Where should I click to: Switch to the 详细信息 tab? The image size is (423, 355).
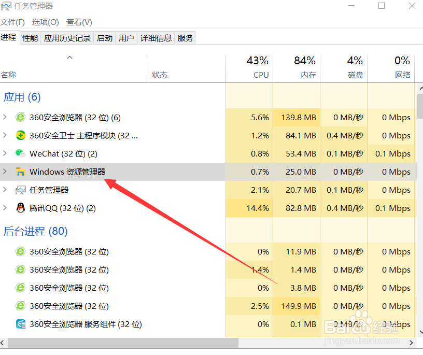tap(156, 38)
